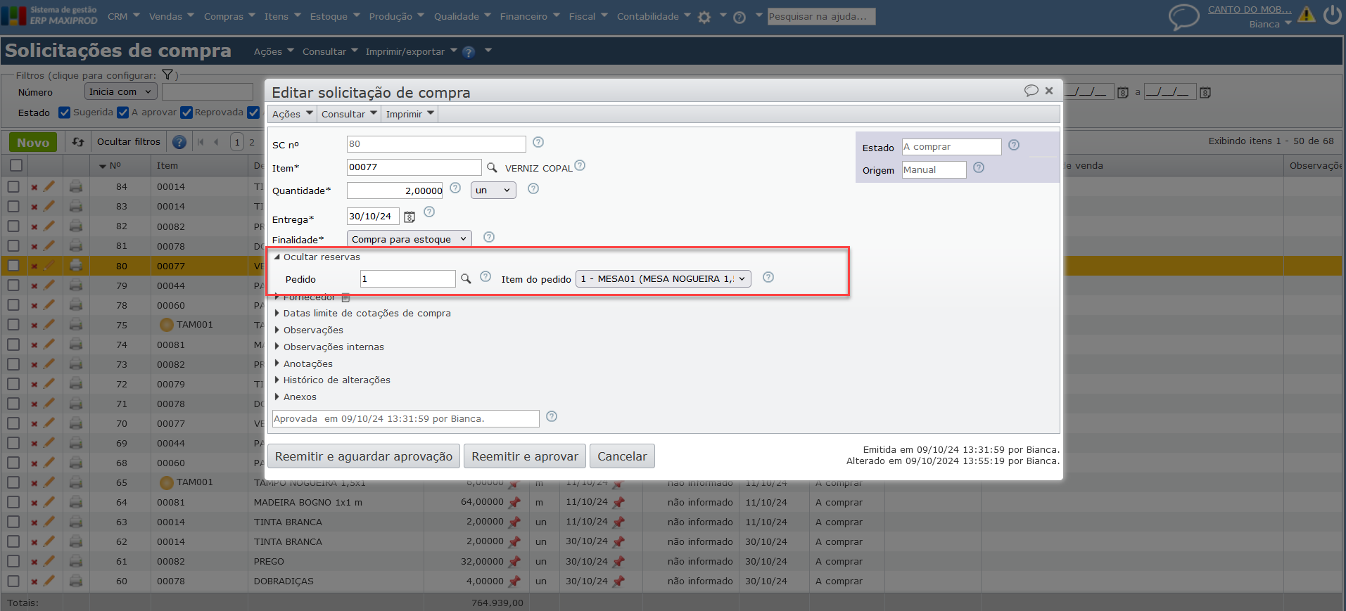Toggle Sugerida state filter checkbox

[x=65, y=112]
